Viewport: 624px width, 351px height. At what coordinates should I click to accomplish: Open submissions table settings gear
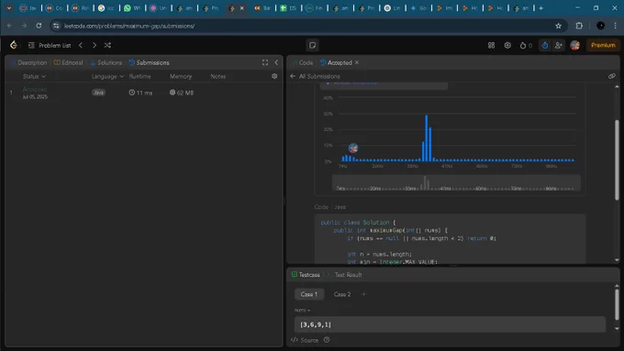[274, 76]
